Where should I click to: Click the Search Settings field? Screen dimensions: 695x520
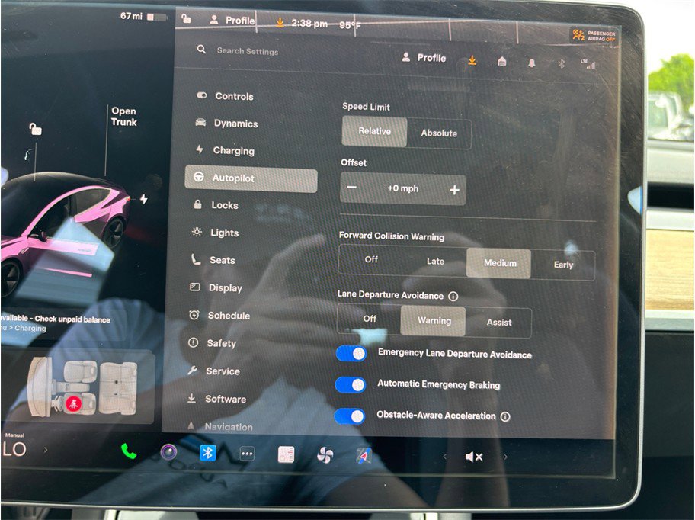[x=248, y=51]
